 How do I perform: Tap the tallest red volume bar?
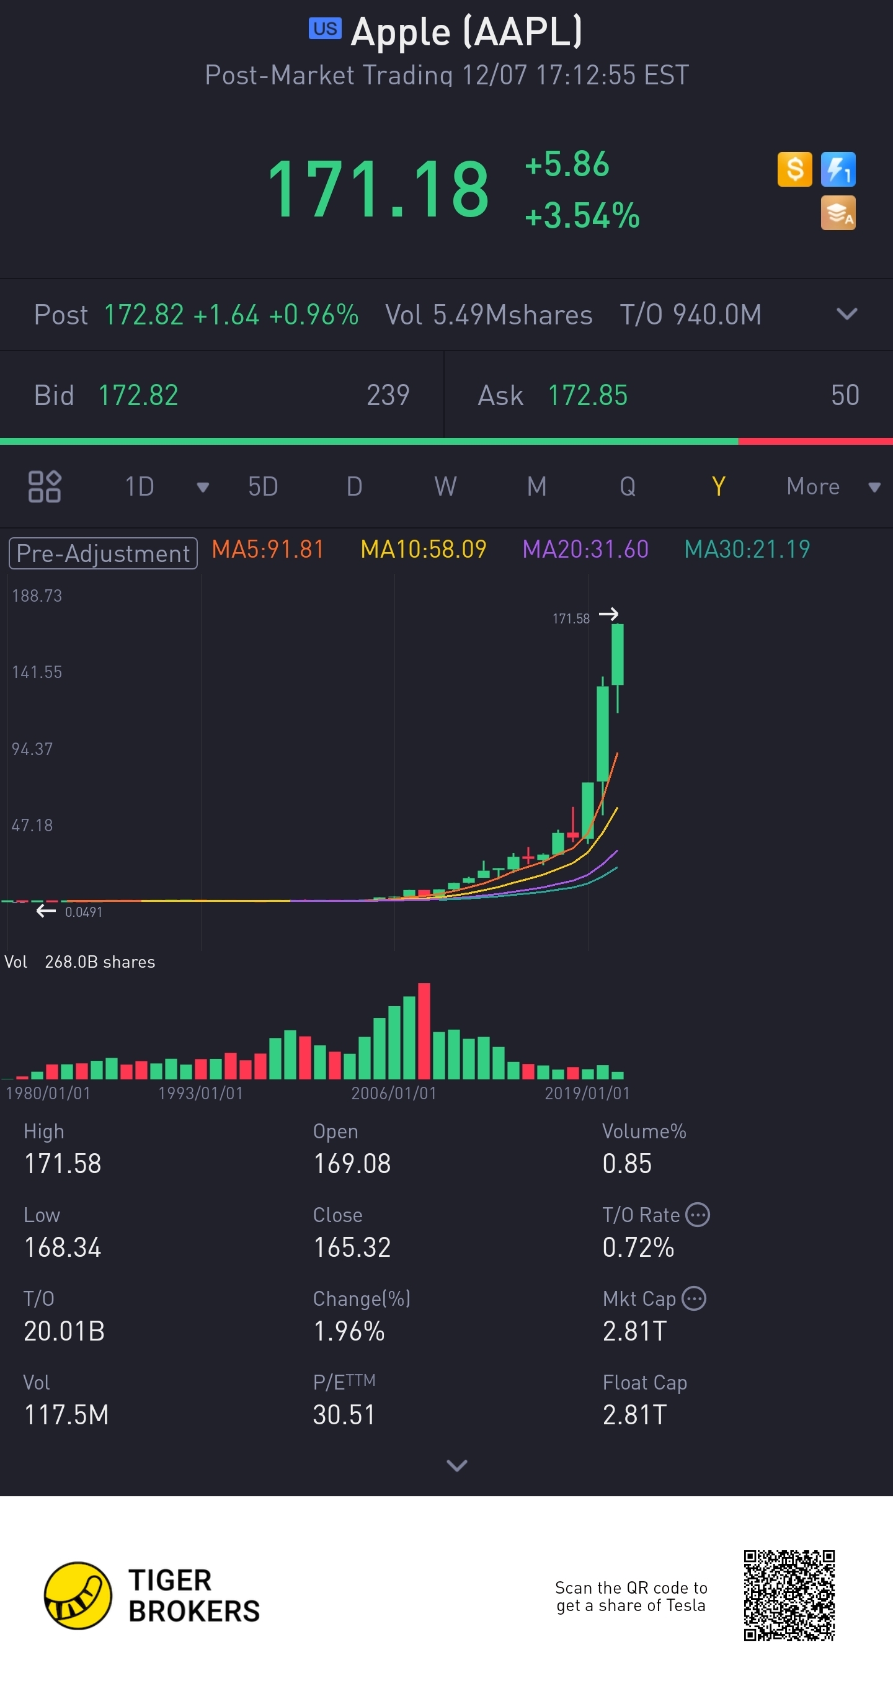(x=424, y=1030)
